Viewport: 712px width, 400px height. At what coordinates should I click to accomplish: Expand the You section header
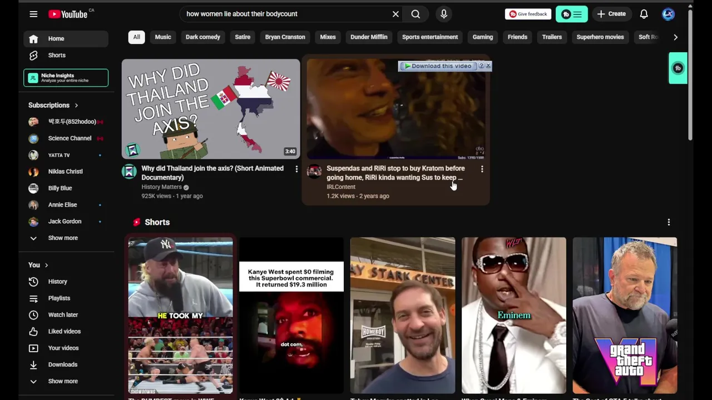click(x=38, y=265)
